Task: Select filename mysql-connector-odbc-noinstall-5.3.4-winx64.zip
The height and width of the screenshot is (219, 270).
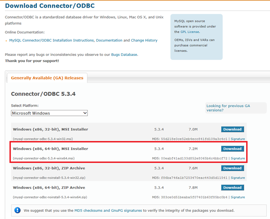Action: [50, 197]
